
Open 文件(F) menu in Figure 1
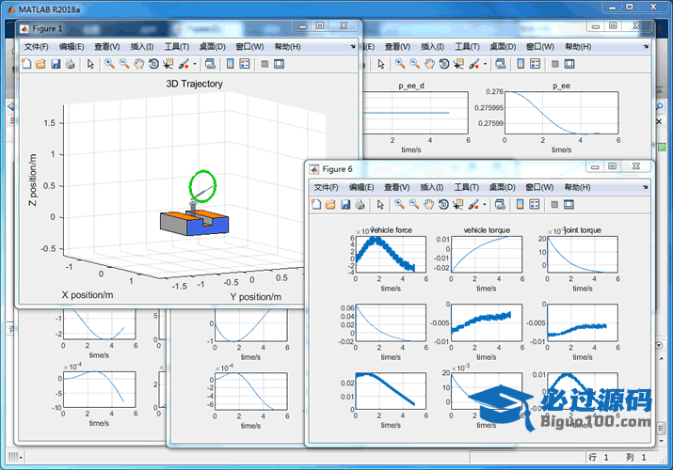pyautogui.click(x=36, y=47)
